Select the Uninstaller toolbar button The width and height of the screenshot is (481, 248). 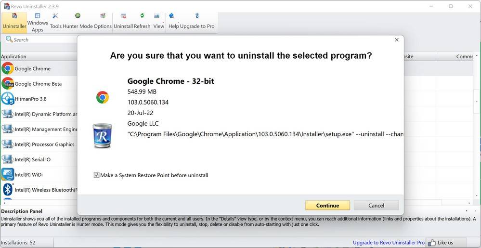14,22
